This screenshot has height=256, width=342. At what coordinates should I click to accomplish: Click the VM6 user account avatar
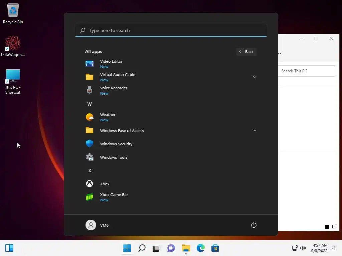(91, 225)
